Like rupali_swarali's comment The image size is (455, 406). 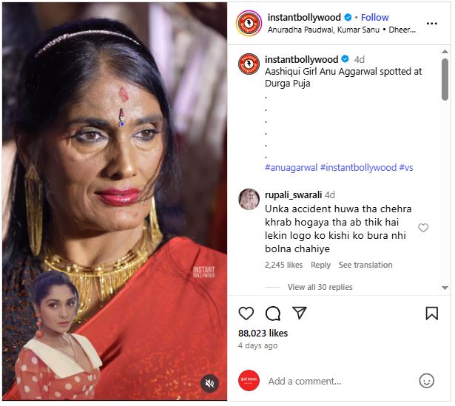(423, 228)
